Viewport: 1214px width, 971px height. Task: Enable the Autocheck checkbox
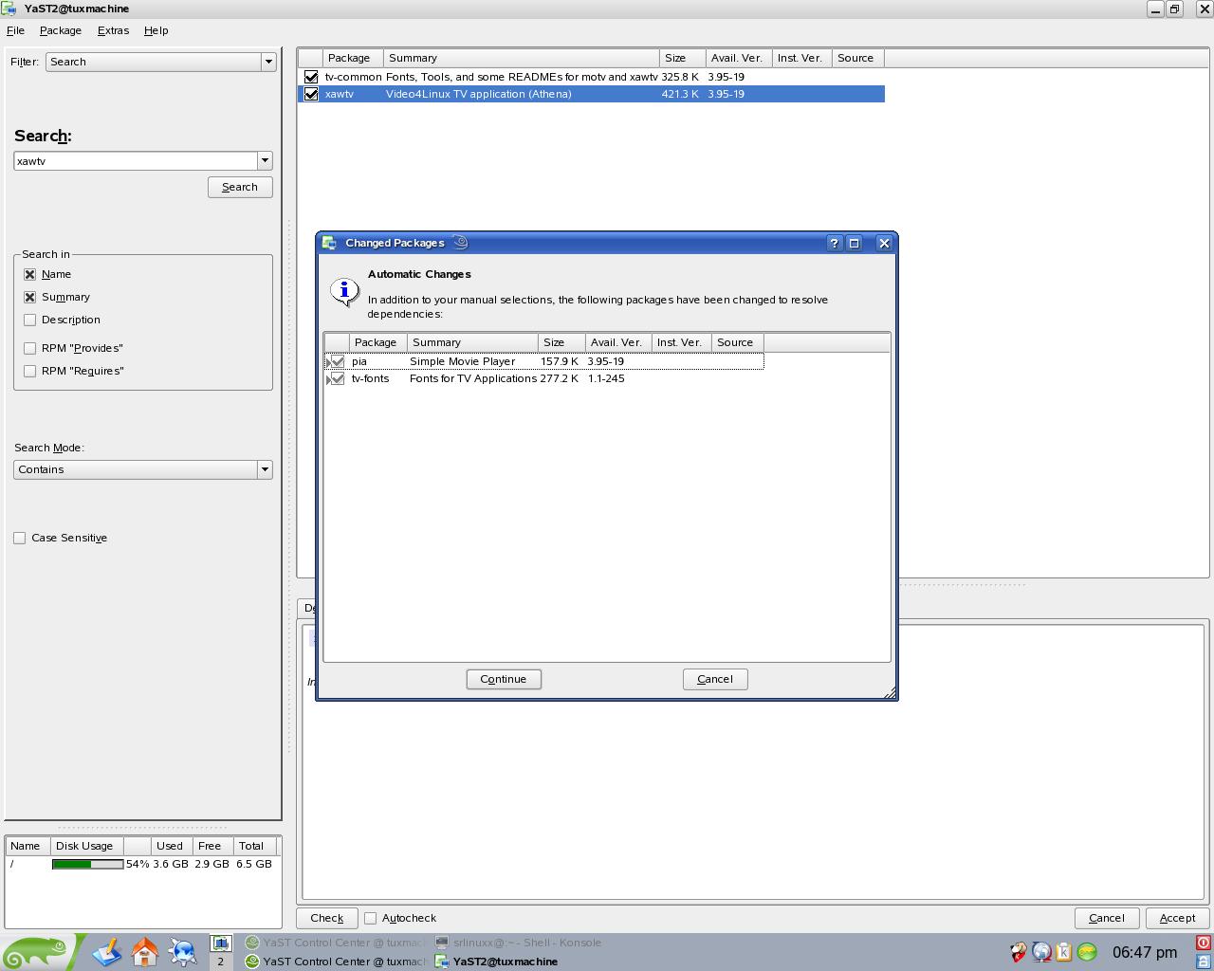click(x=371, y=918)
